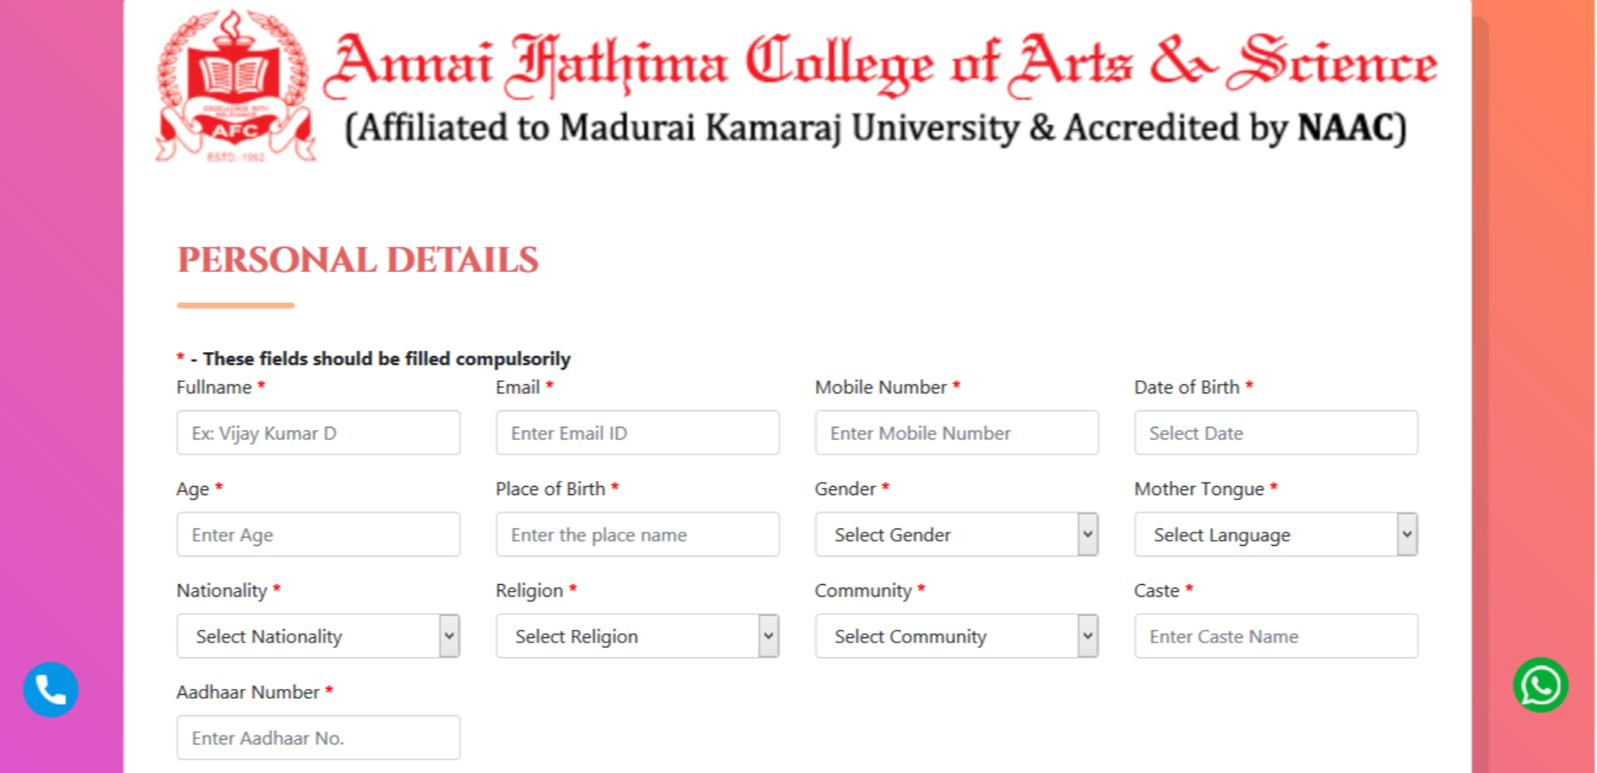This screenshot has height=773, width=1597.
Task: Click the blue phone call icon
Action: [x=51, y=689]
